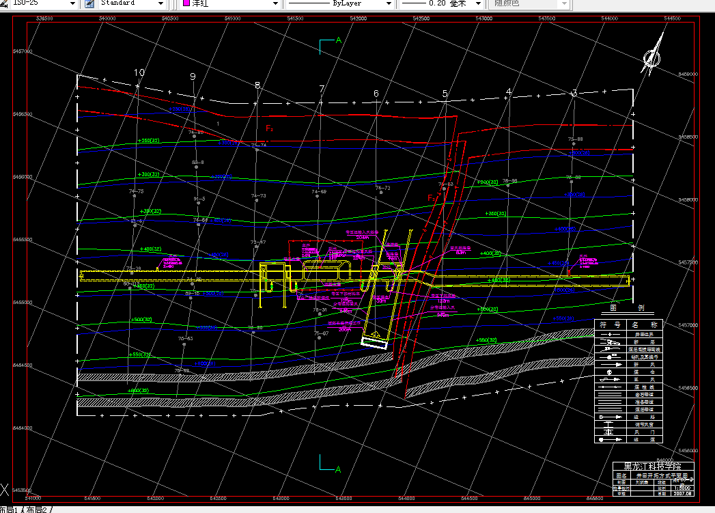
Task: Click bottom grid coordinate 543000
Action: (281, 499)
